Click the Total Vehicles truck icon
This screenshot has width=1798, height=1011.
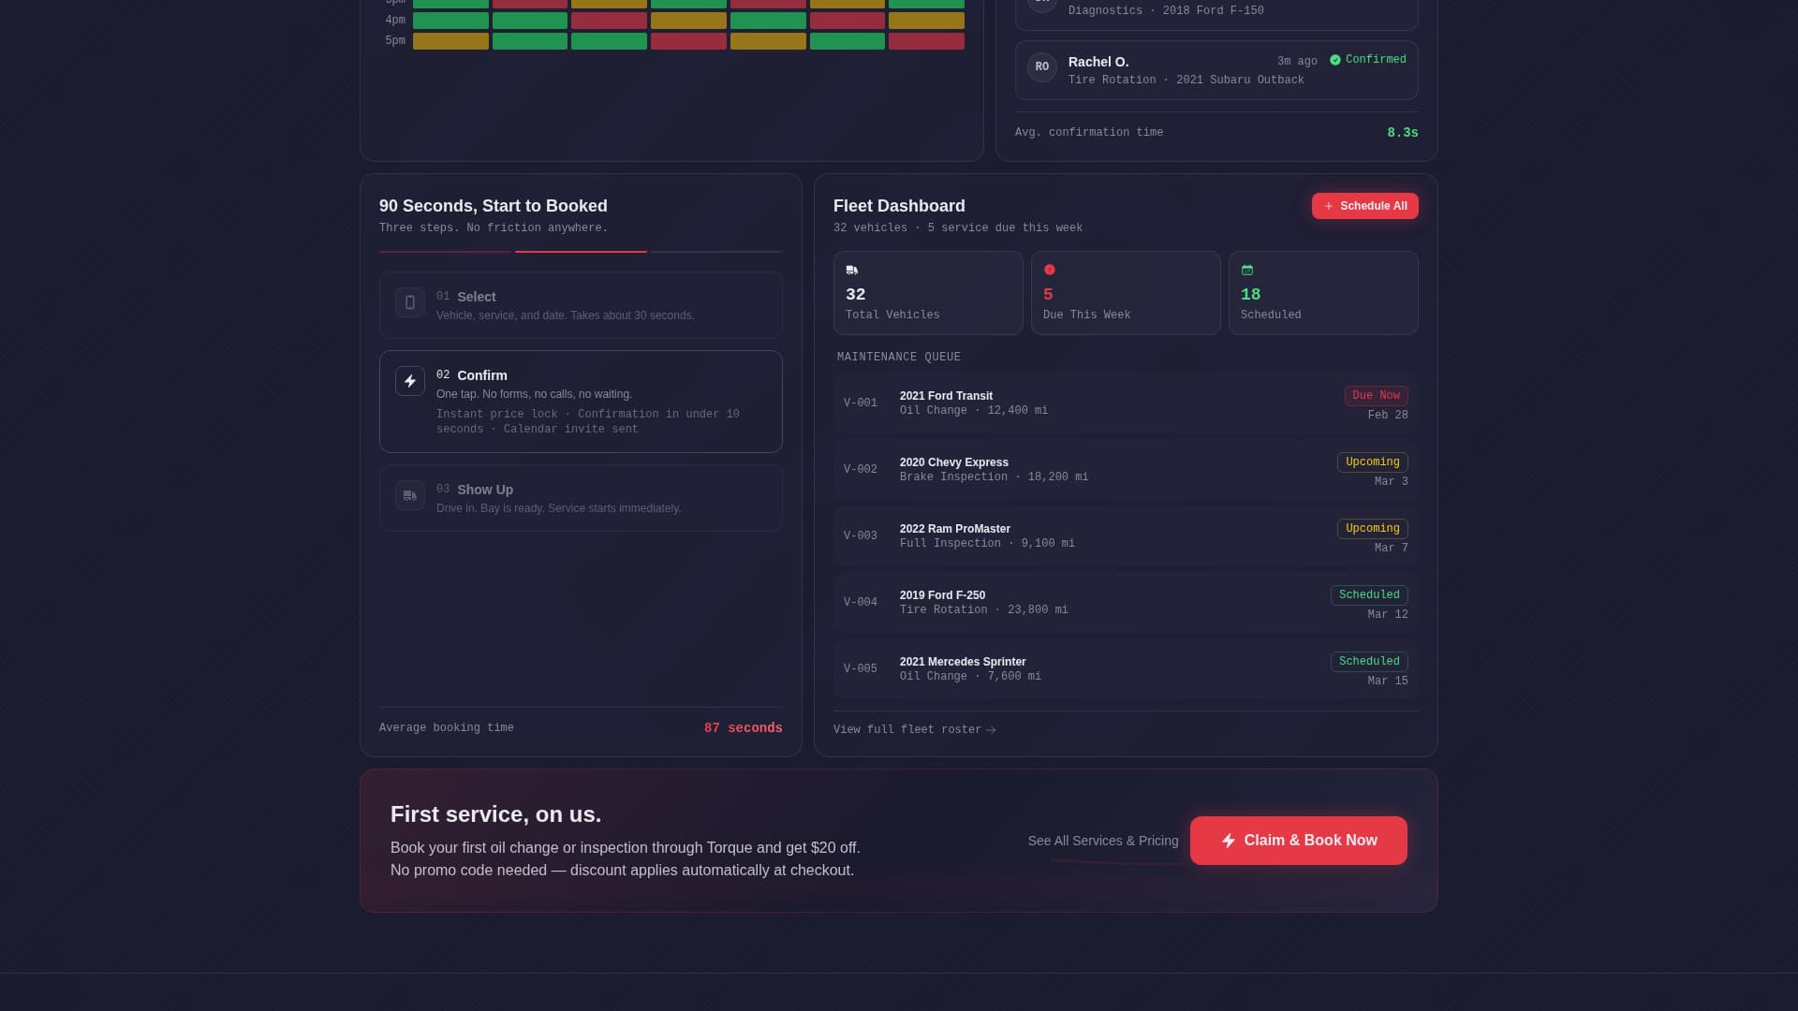click(x=852, y=270)
